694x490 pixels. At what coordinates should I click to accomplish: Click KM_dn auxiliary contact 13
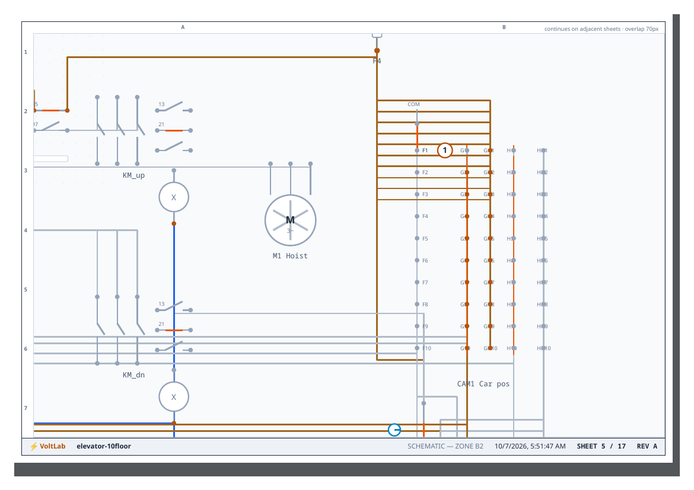pyautogui.click(x=174, y=306)
